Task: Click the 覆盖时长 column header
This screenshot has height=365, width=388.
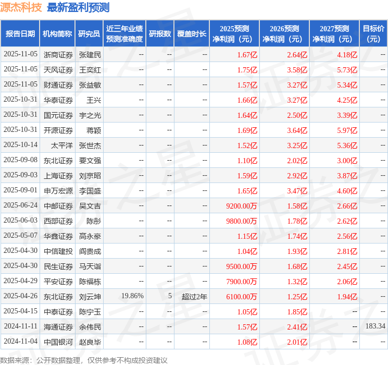Action: (192, 33)
